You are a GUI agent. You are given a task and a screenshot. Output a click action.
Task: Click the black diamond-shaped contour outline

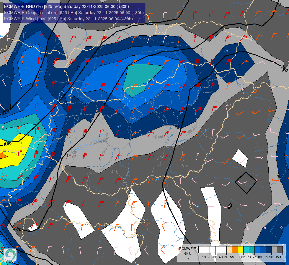point(246,183)
